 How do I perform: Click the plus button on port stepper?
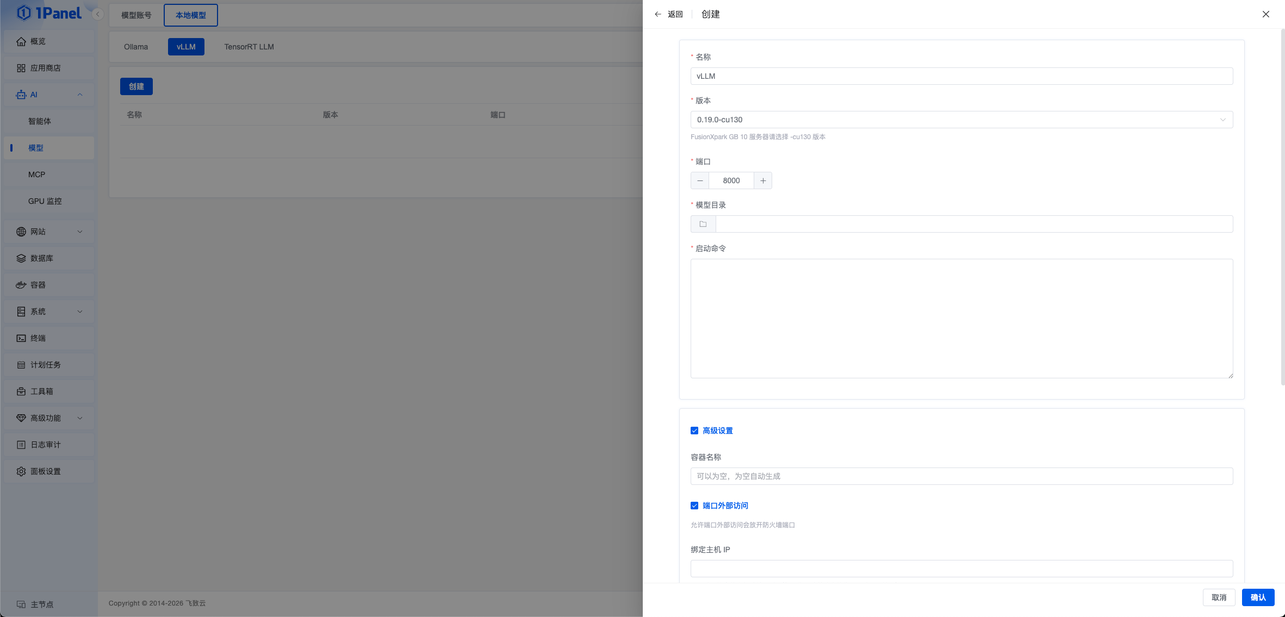point(763,180)
